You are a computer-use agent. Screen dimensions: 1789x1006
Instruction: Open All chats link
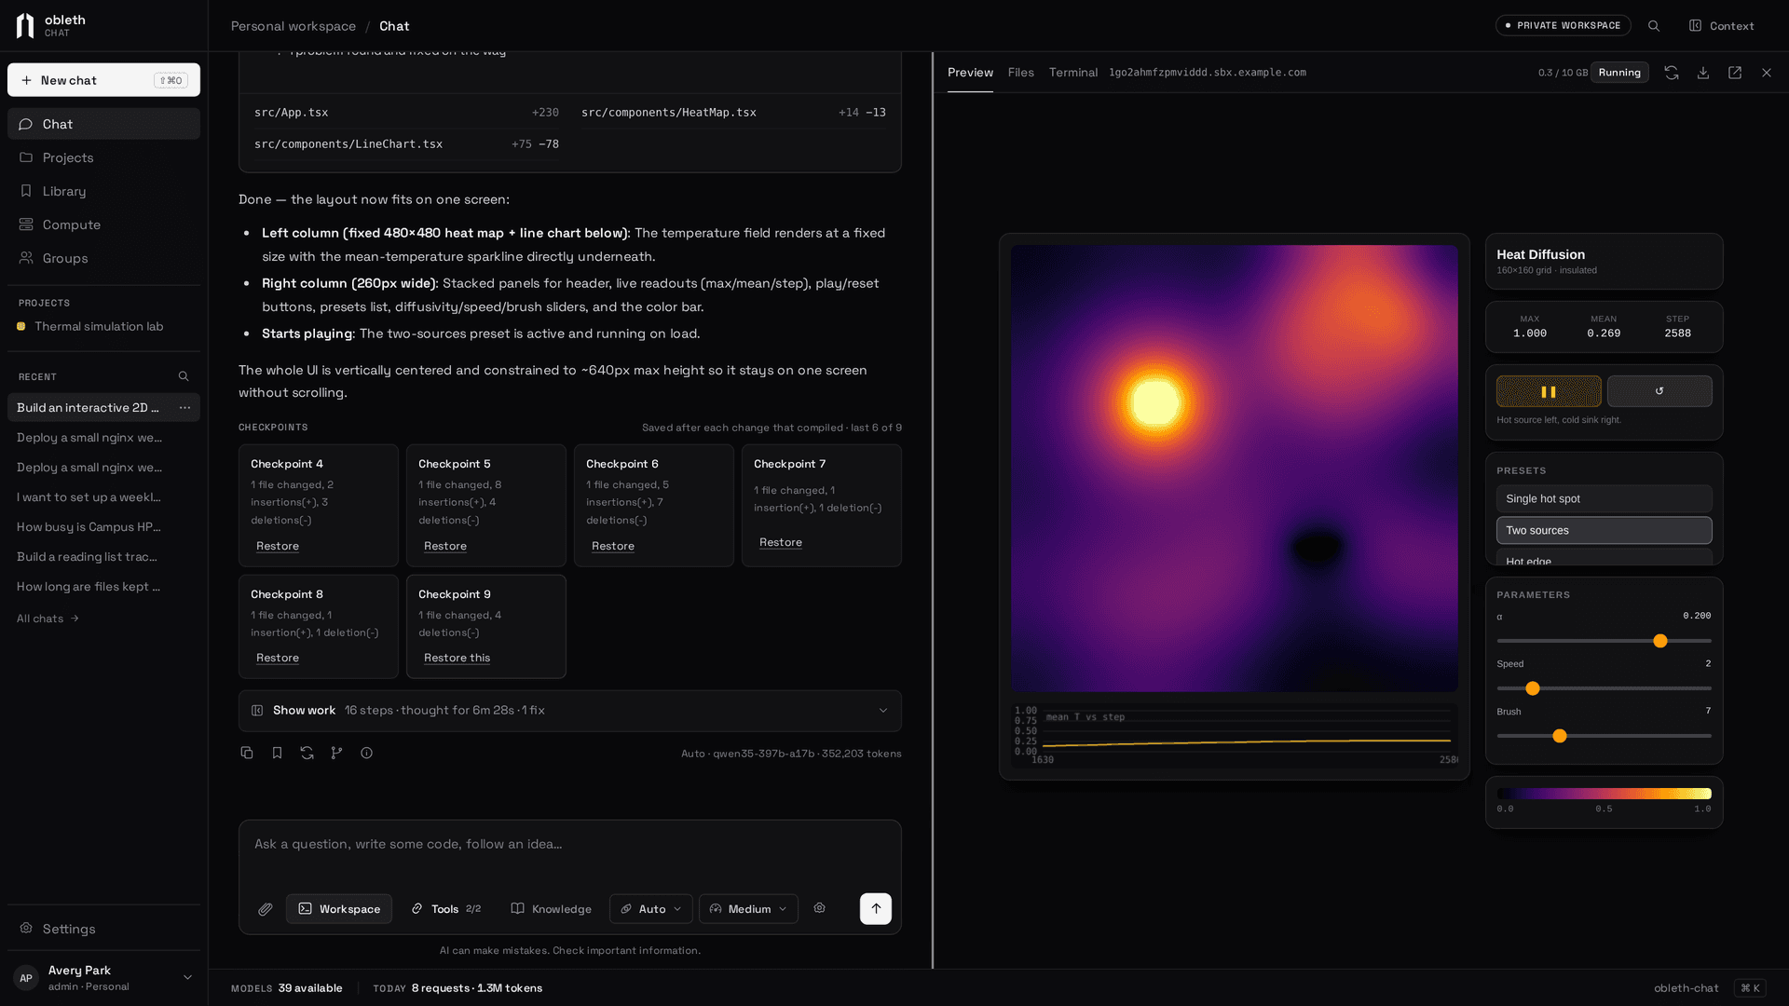pyautogui.click(x=48, y=619)
